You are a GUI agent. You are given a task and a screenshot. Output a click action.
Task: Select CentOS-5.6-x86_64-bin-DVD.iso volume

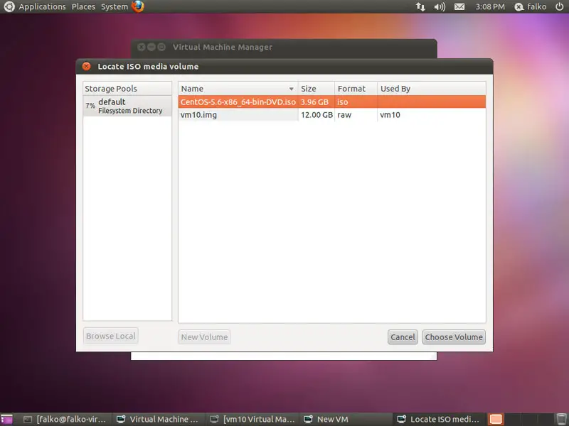[331, 102]
